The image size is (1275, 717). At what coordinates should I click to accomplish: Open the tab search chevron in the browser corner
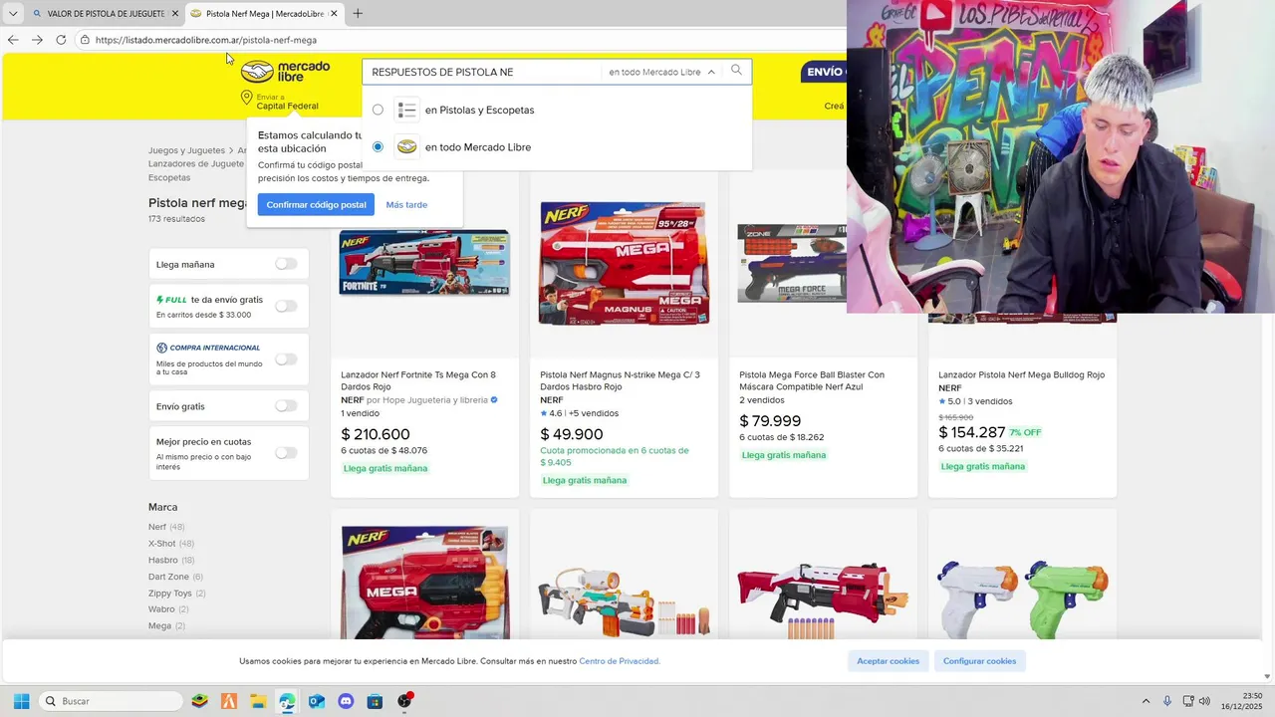12,14
